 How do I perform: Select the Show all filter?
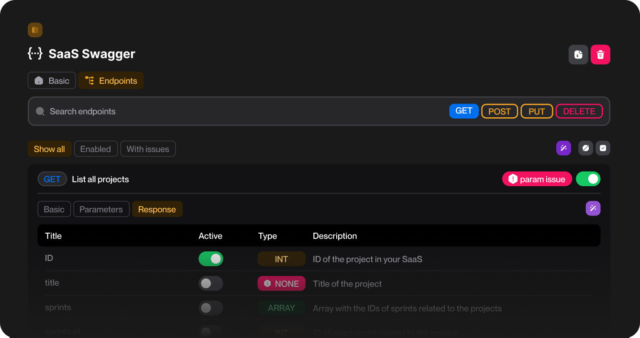click(50, 149)
